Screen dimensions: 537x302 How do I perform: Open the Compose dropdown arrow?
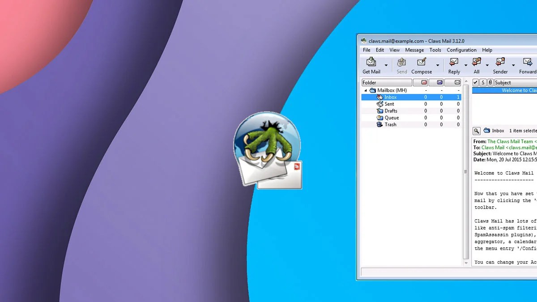coord(438,65)
